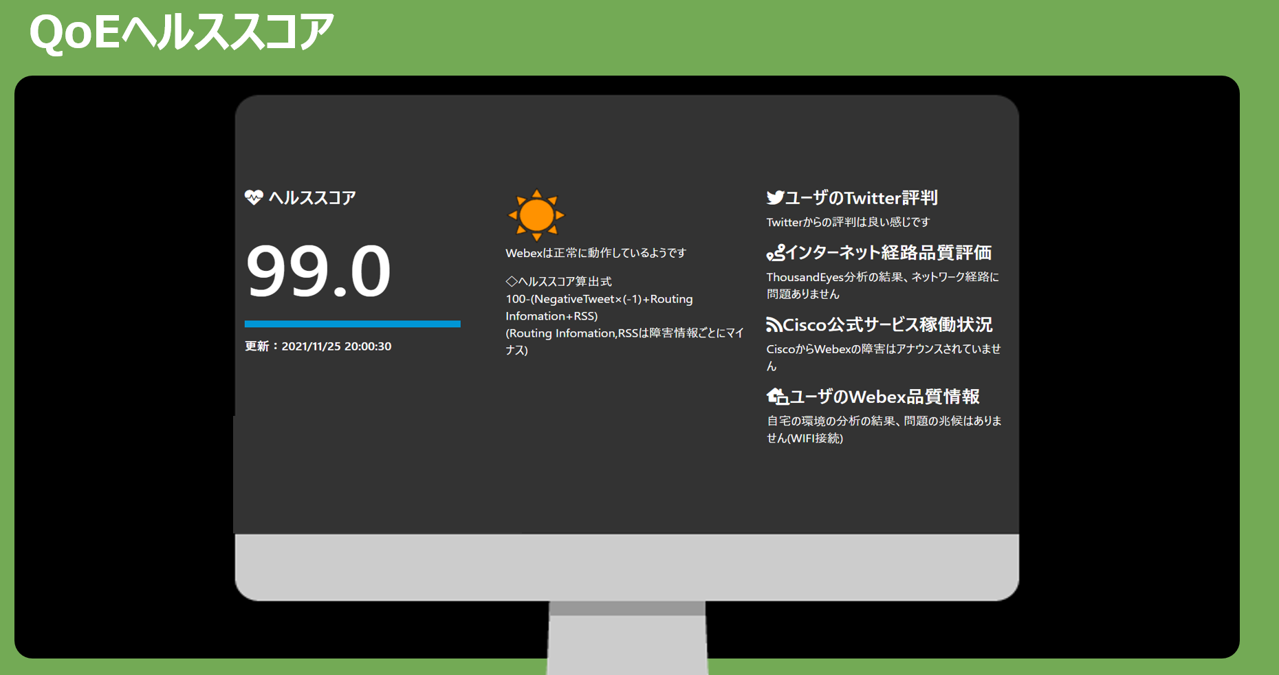
Task: Click the Twitter bird icon
Action: [x=775, y=198]
